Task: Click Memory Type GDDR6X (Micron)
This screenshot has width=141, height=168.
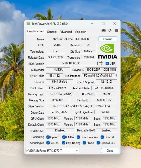Action: pos(61,94)
